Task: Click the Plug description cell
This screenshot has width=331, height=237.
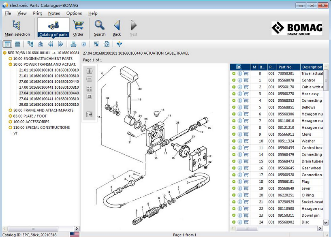Action: [312, 181]
